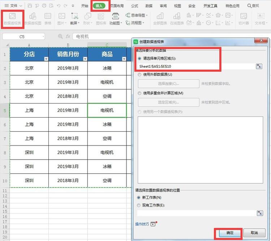
Task: Expand the Name Box dropdown arrow
Action: click(x=43, y=37)
